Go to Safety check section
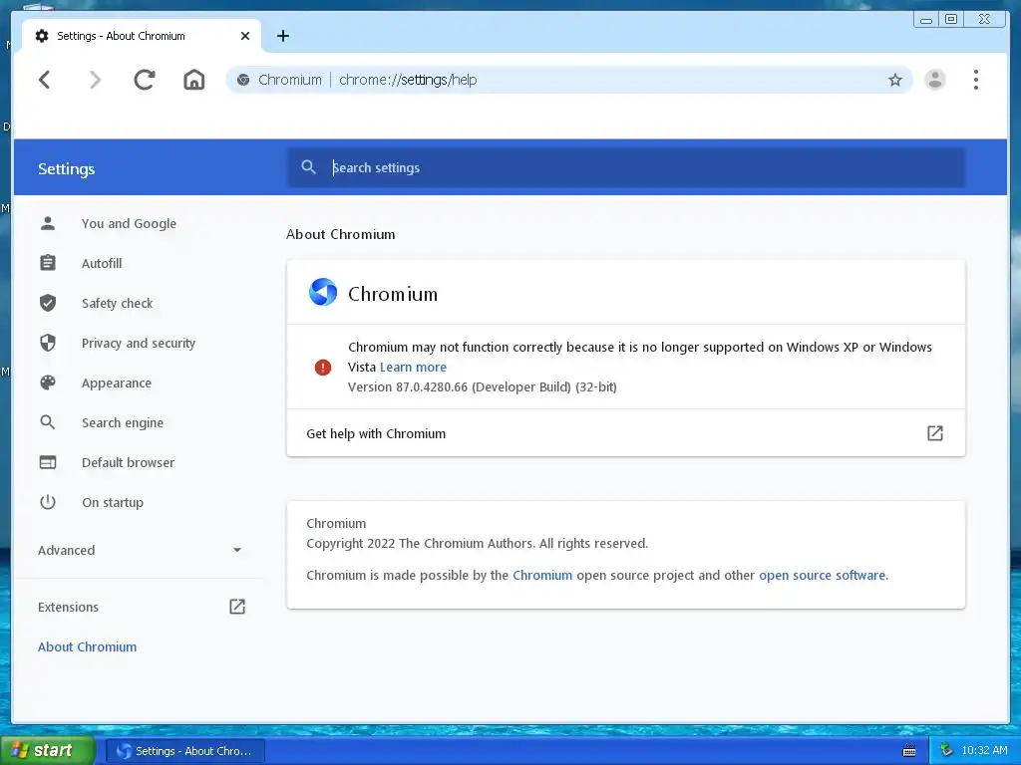The image size is (1021, 765). coord(118,303)
